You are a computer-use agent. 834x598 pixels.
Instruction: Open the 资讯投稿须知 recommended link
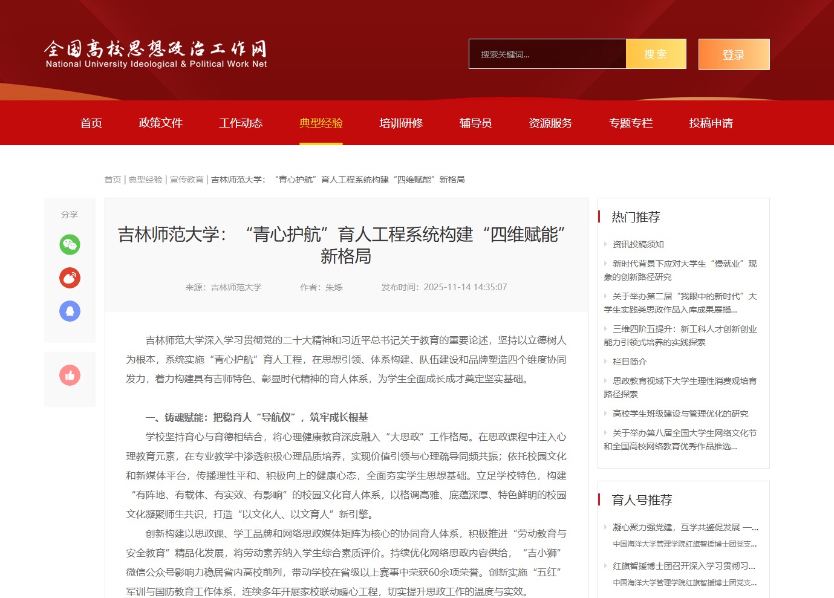point(638,244)
